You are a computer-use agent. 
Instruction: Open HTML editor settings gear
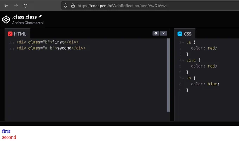pos(156,33)
